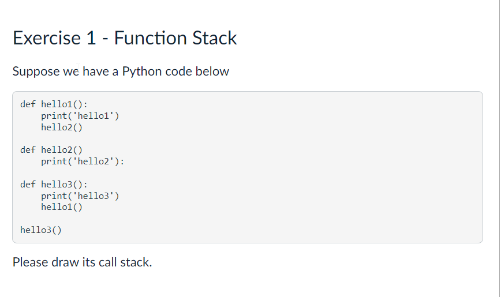Click the word "Python" in the intro sentence

pyautogui.click(x=142, y=71)
